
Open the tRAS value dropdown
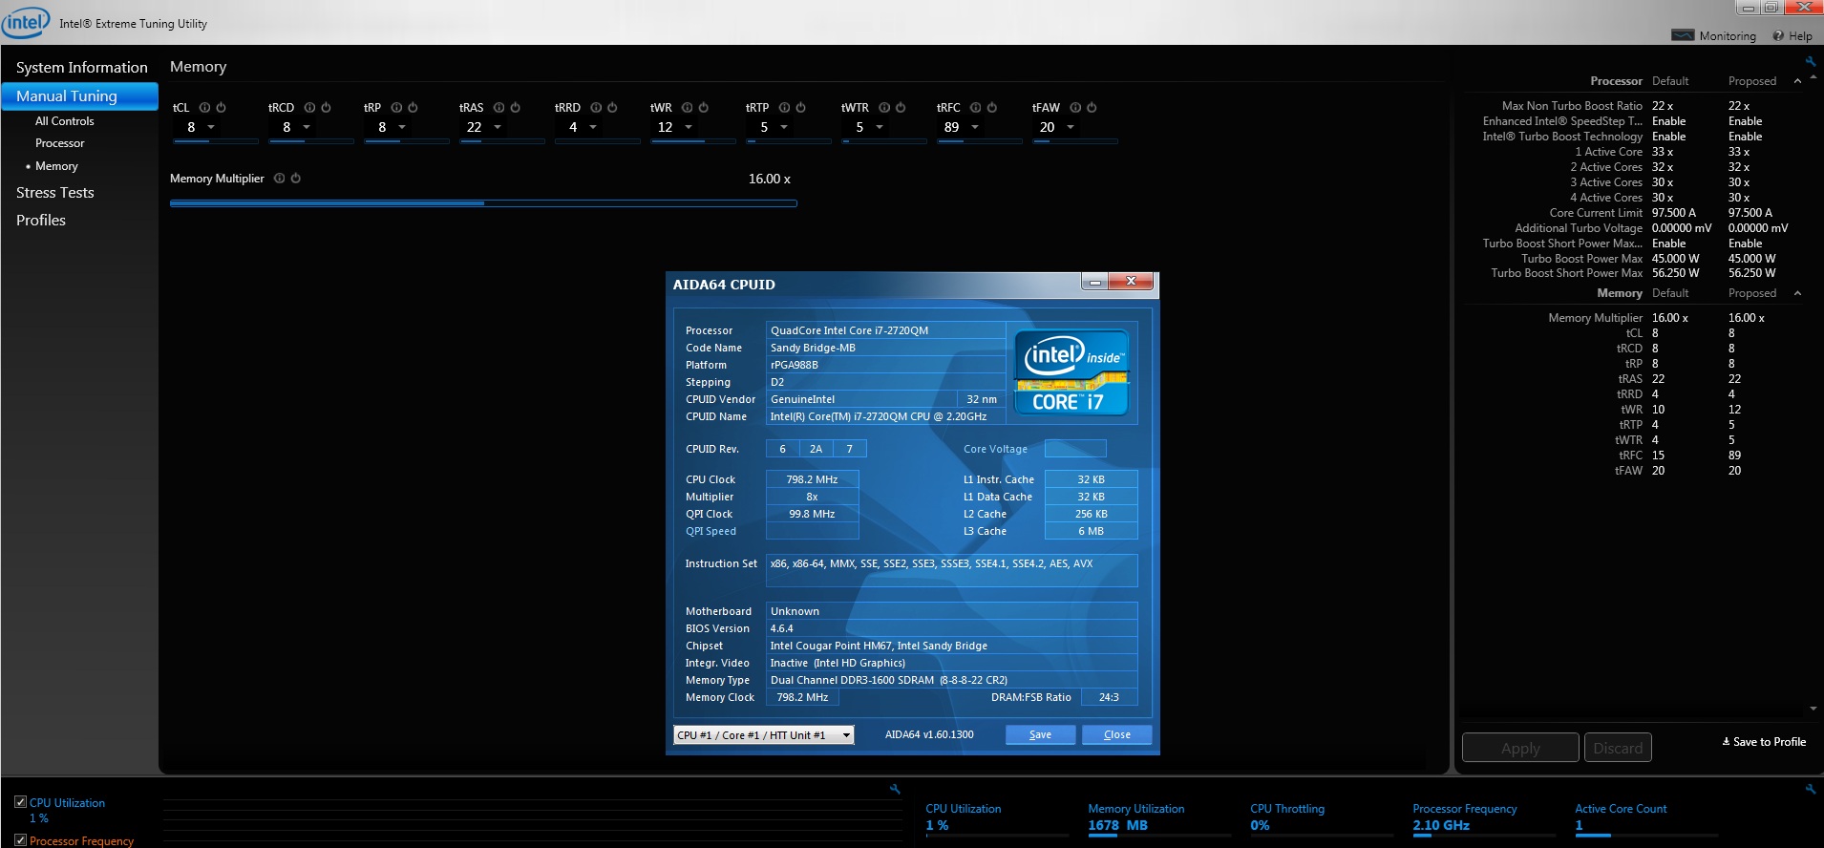[x=498, y=127]
